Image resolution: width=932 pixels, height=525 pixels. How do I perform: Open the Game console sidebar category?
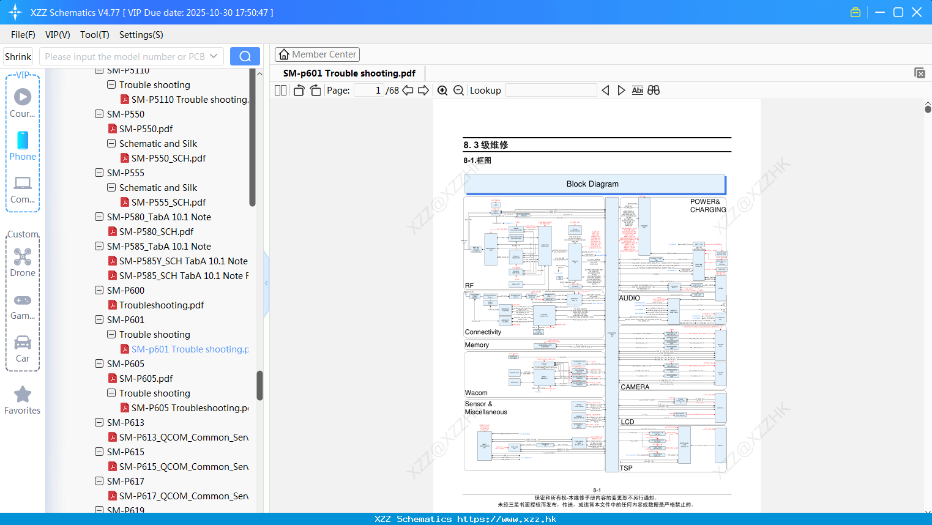tap(23, 307)
